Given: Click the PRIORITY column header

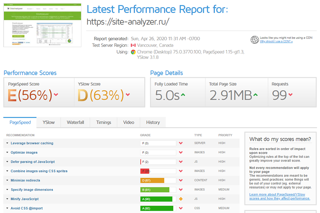Looking at the screenshot, I should pos(225,135).
